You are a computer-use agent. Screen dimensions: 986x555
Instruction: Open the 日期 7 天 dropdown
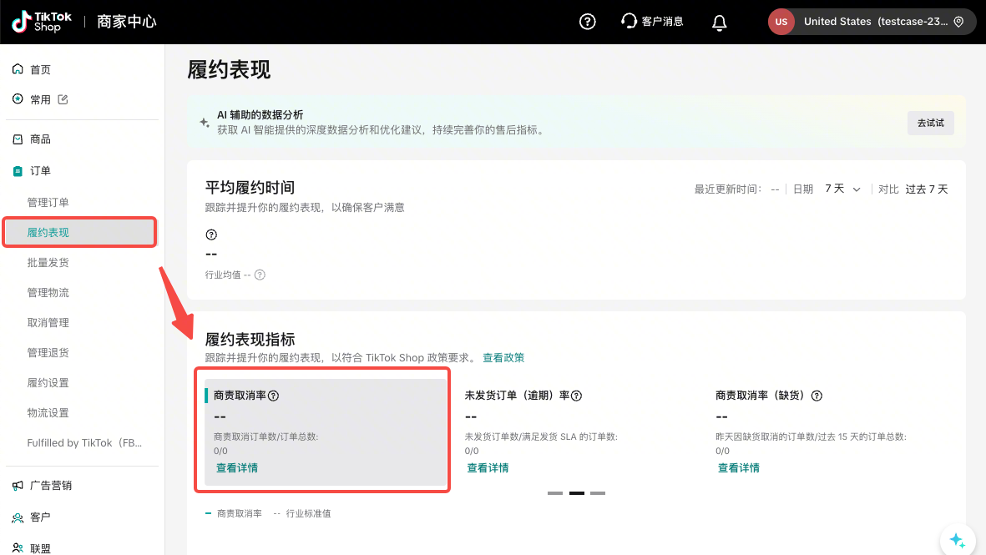click(842, 189)
